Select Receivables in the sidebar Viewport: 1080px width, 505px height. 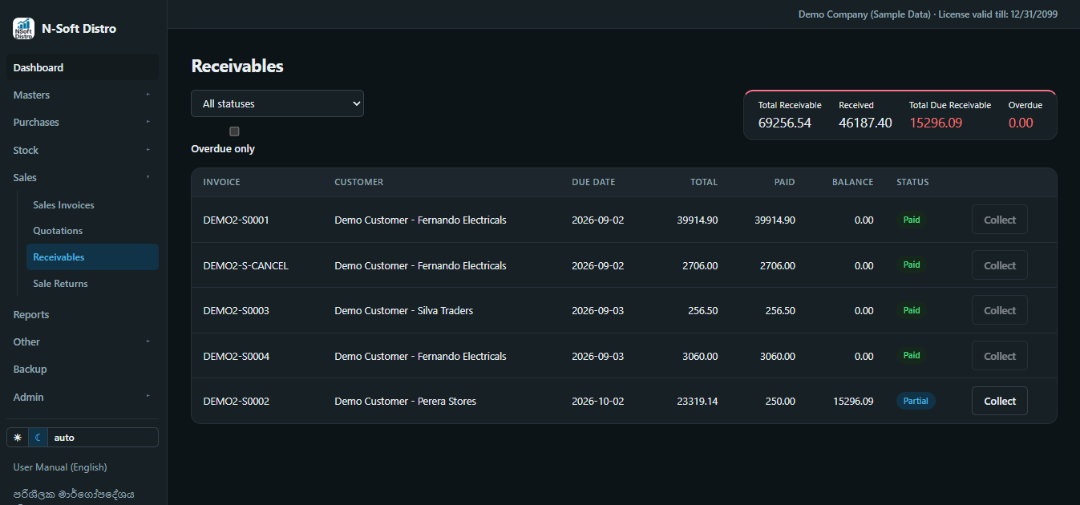pos(92,257)
